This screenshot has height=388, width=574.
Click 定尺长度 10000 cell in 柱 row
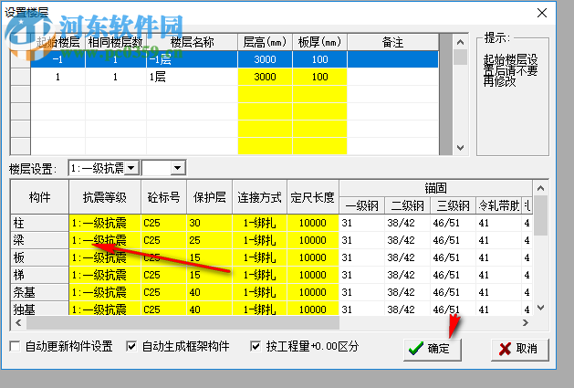[x=313, y=223]
